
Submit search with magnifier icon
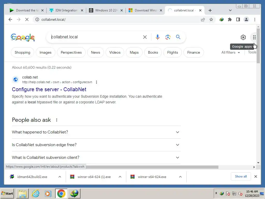pyautogui.click(x=178, y=37)
